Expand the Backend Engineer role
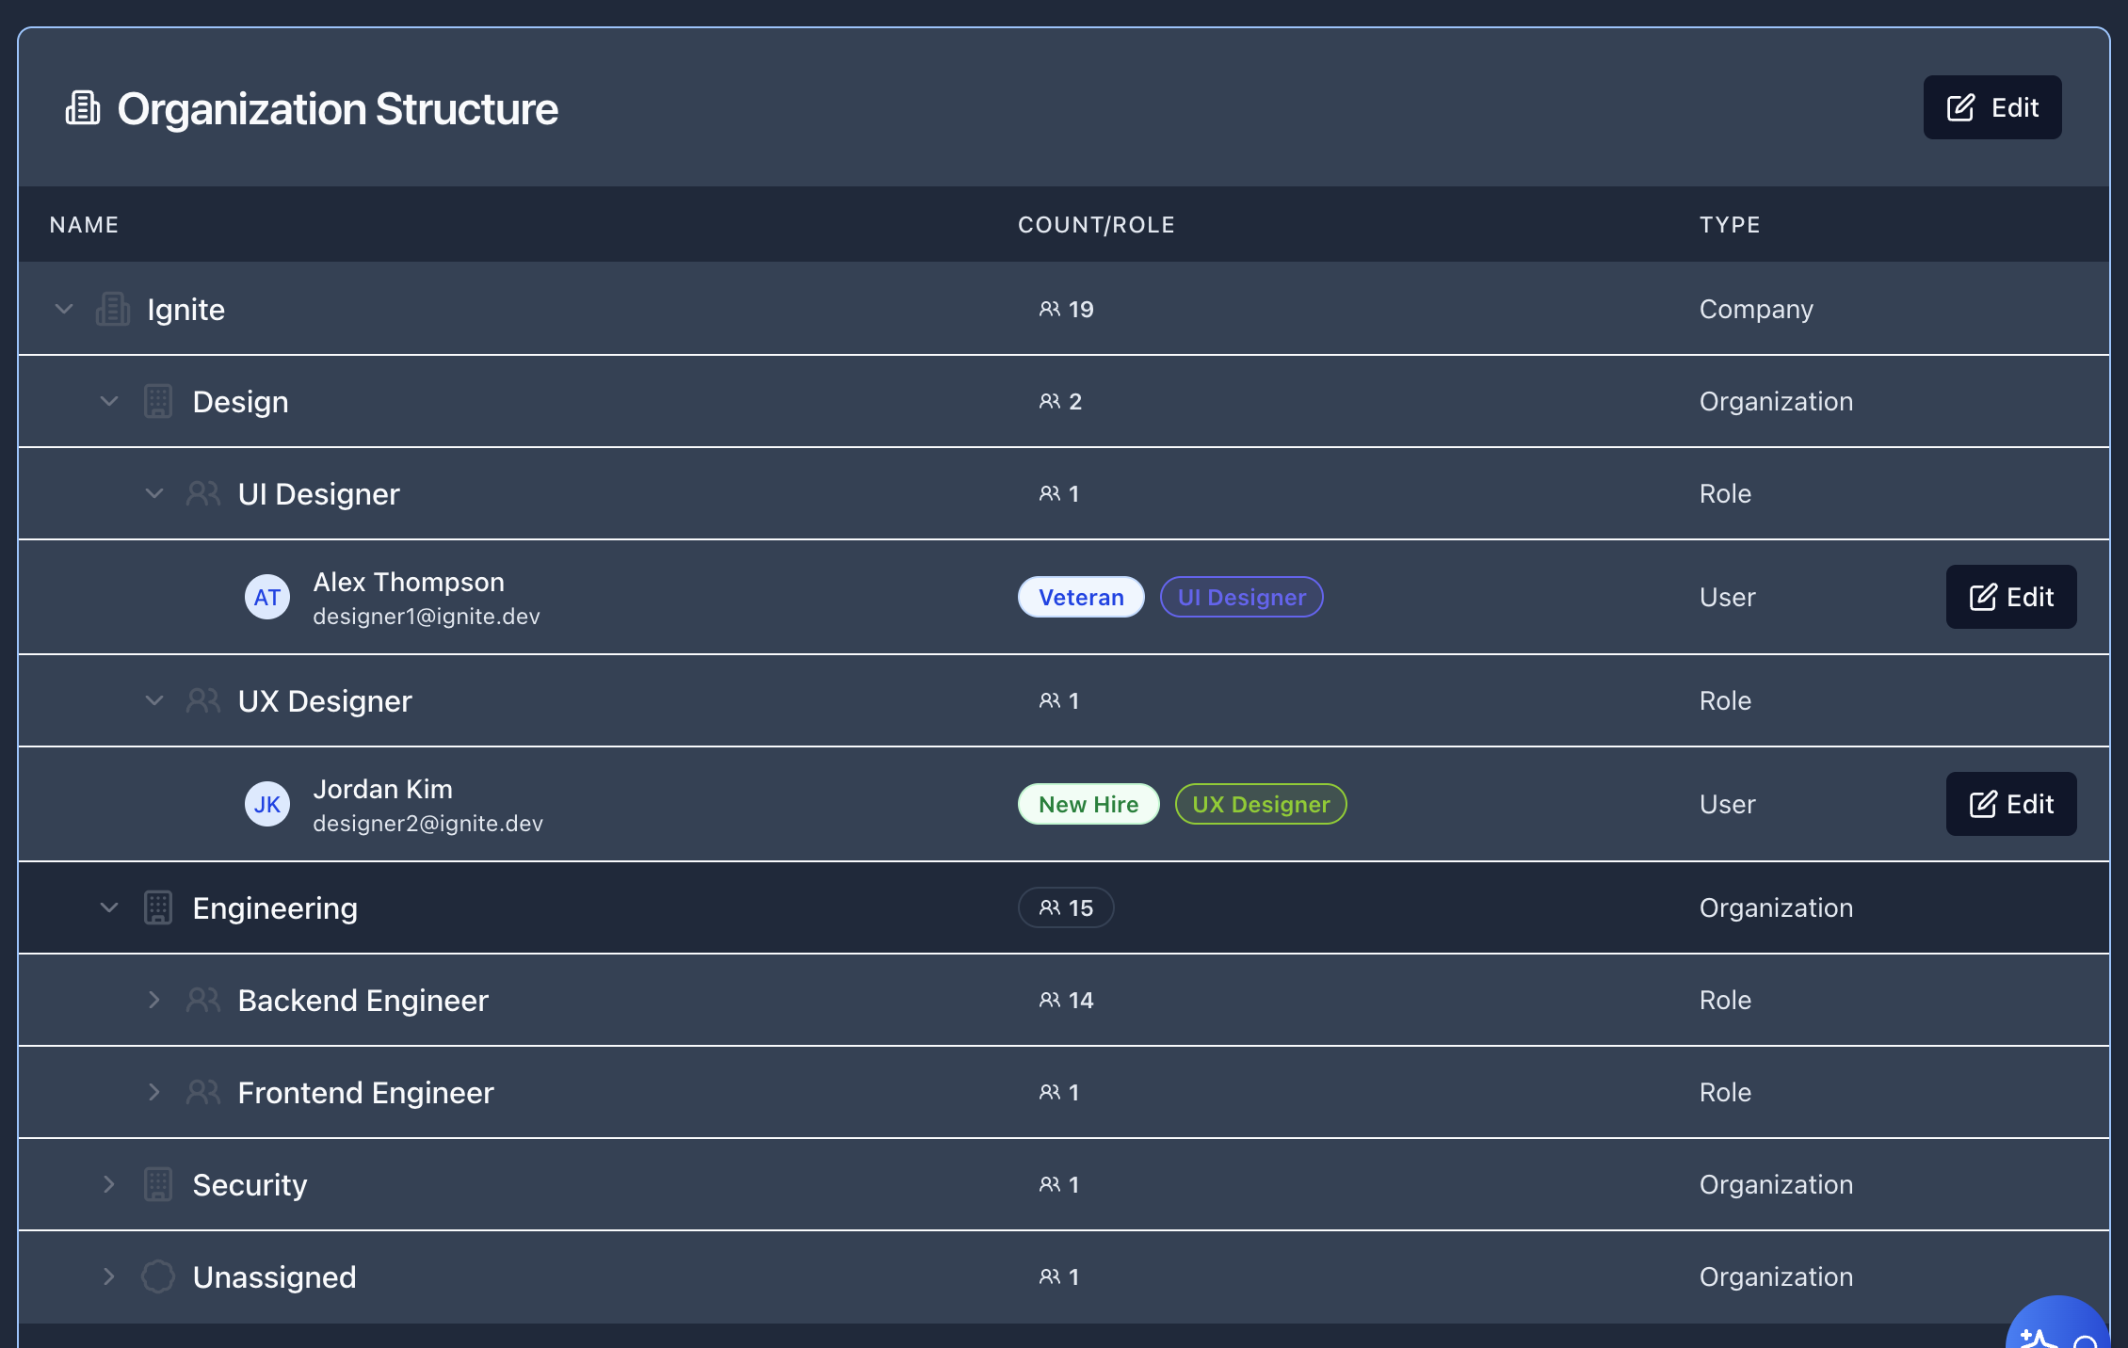The image size is (2128, 1348). (x=154, y=1000)
